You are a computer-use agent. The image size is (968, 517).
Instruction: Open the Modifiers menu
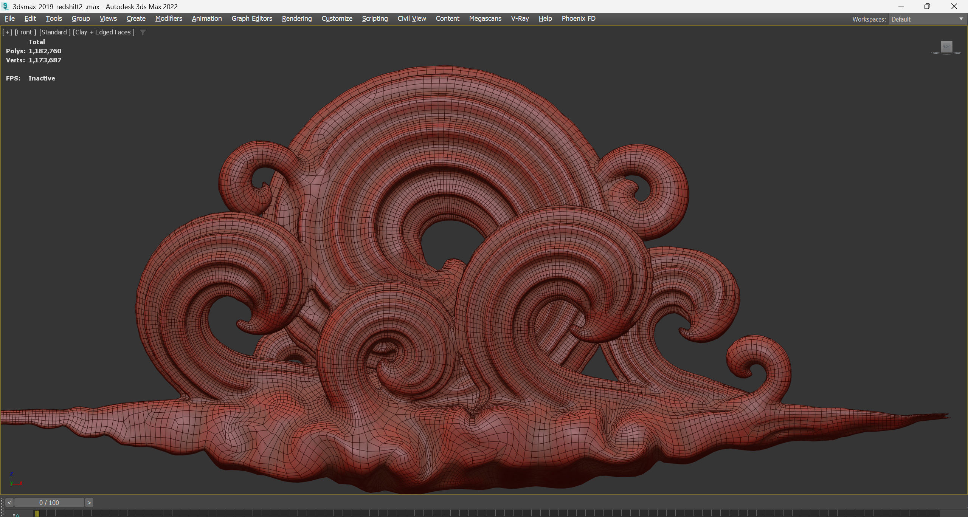169,19
